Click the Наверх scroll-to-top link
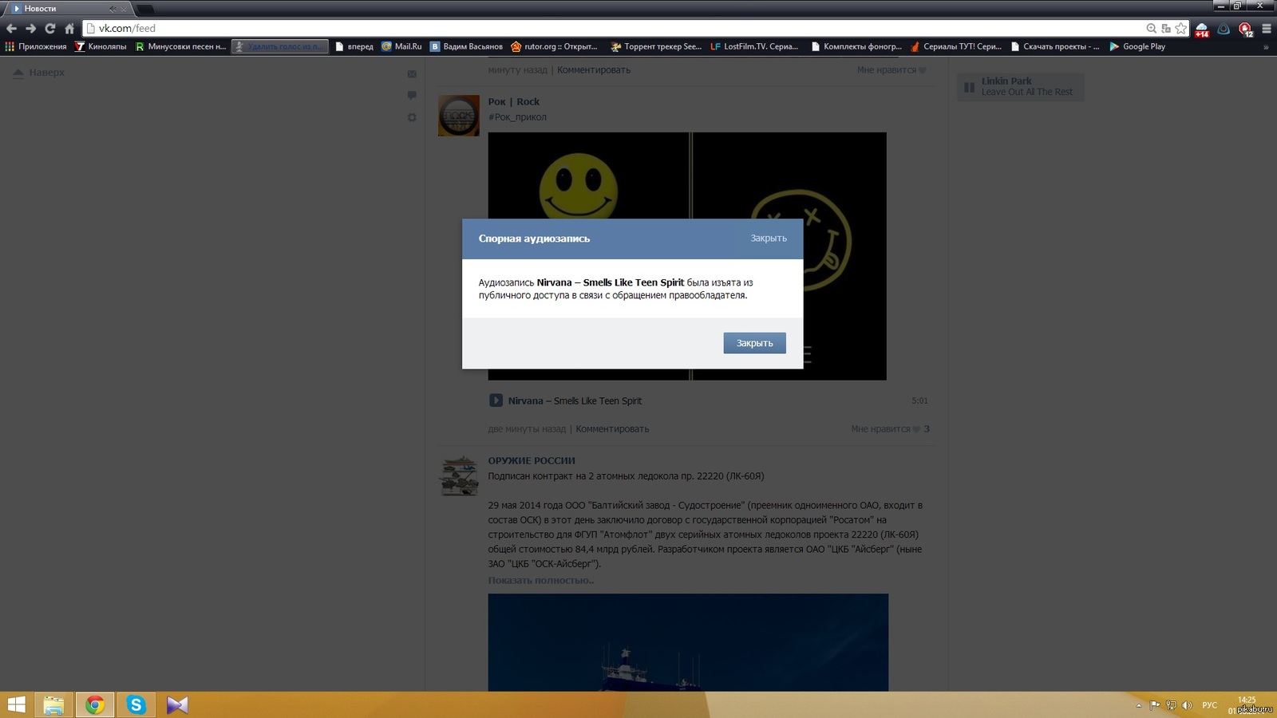1277x718 pixels. (x=38, y=73)
